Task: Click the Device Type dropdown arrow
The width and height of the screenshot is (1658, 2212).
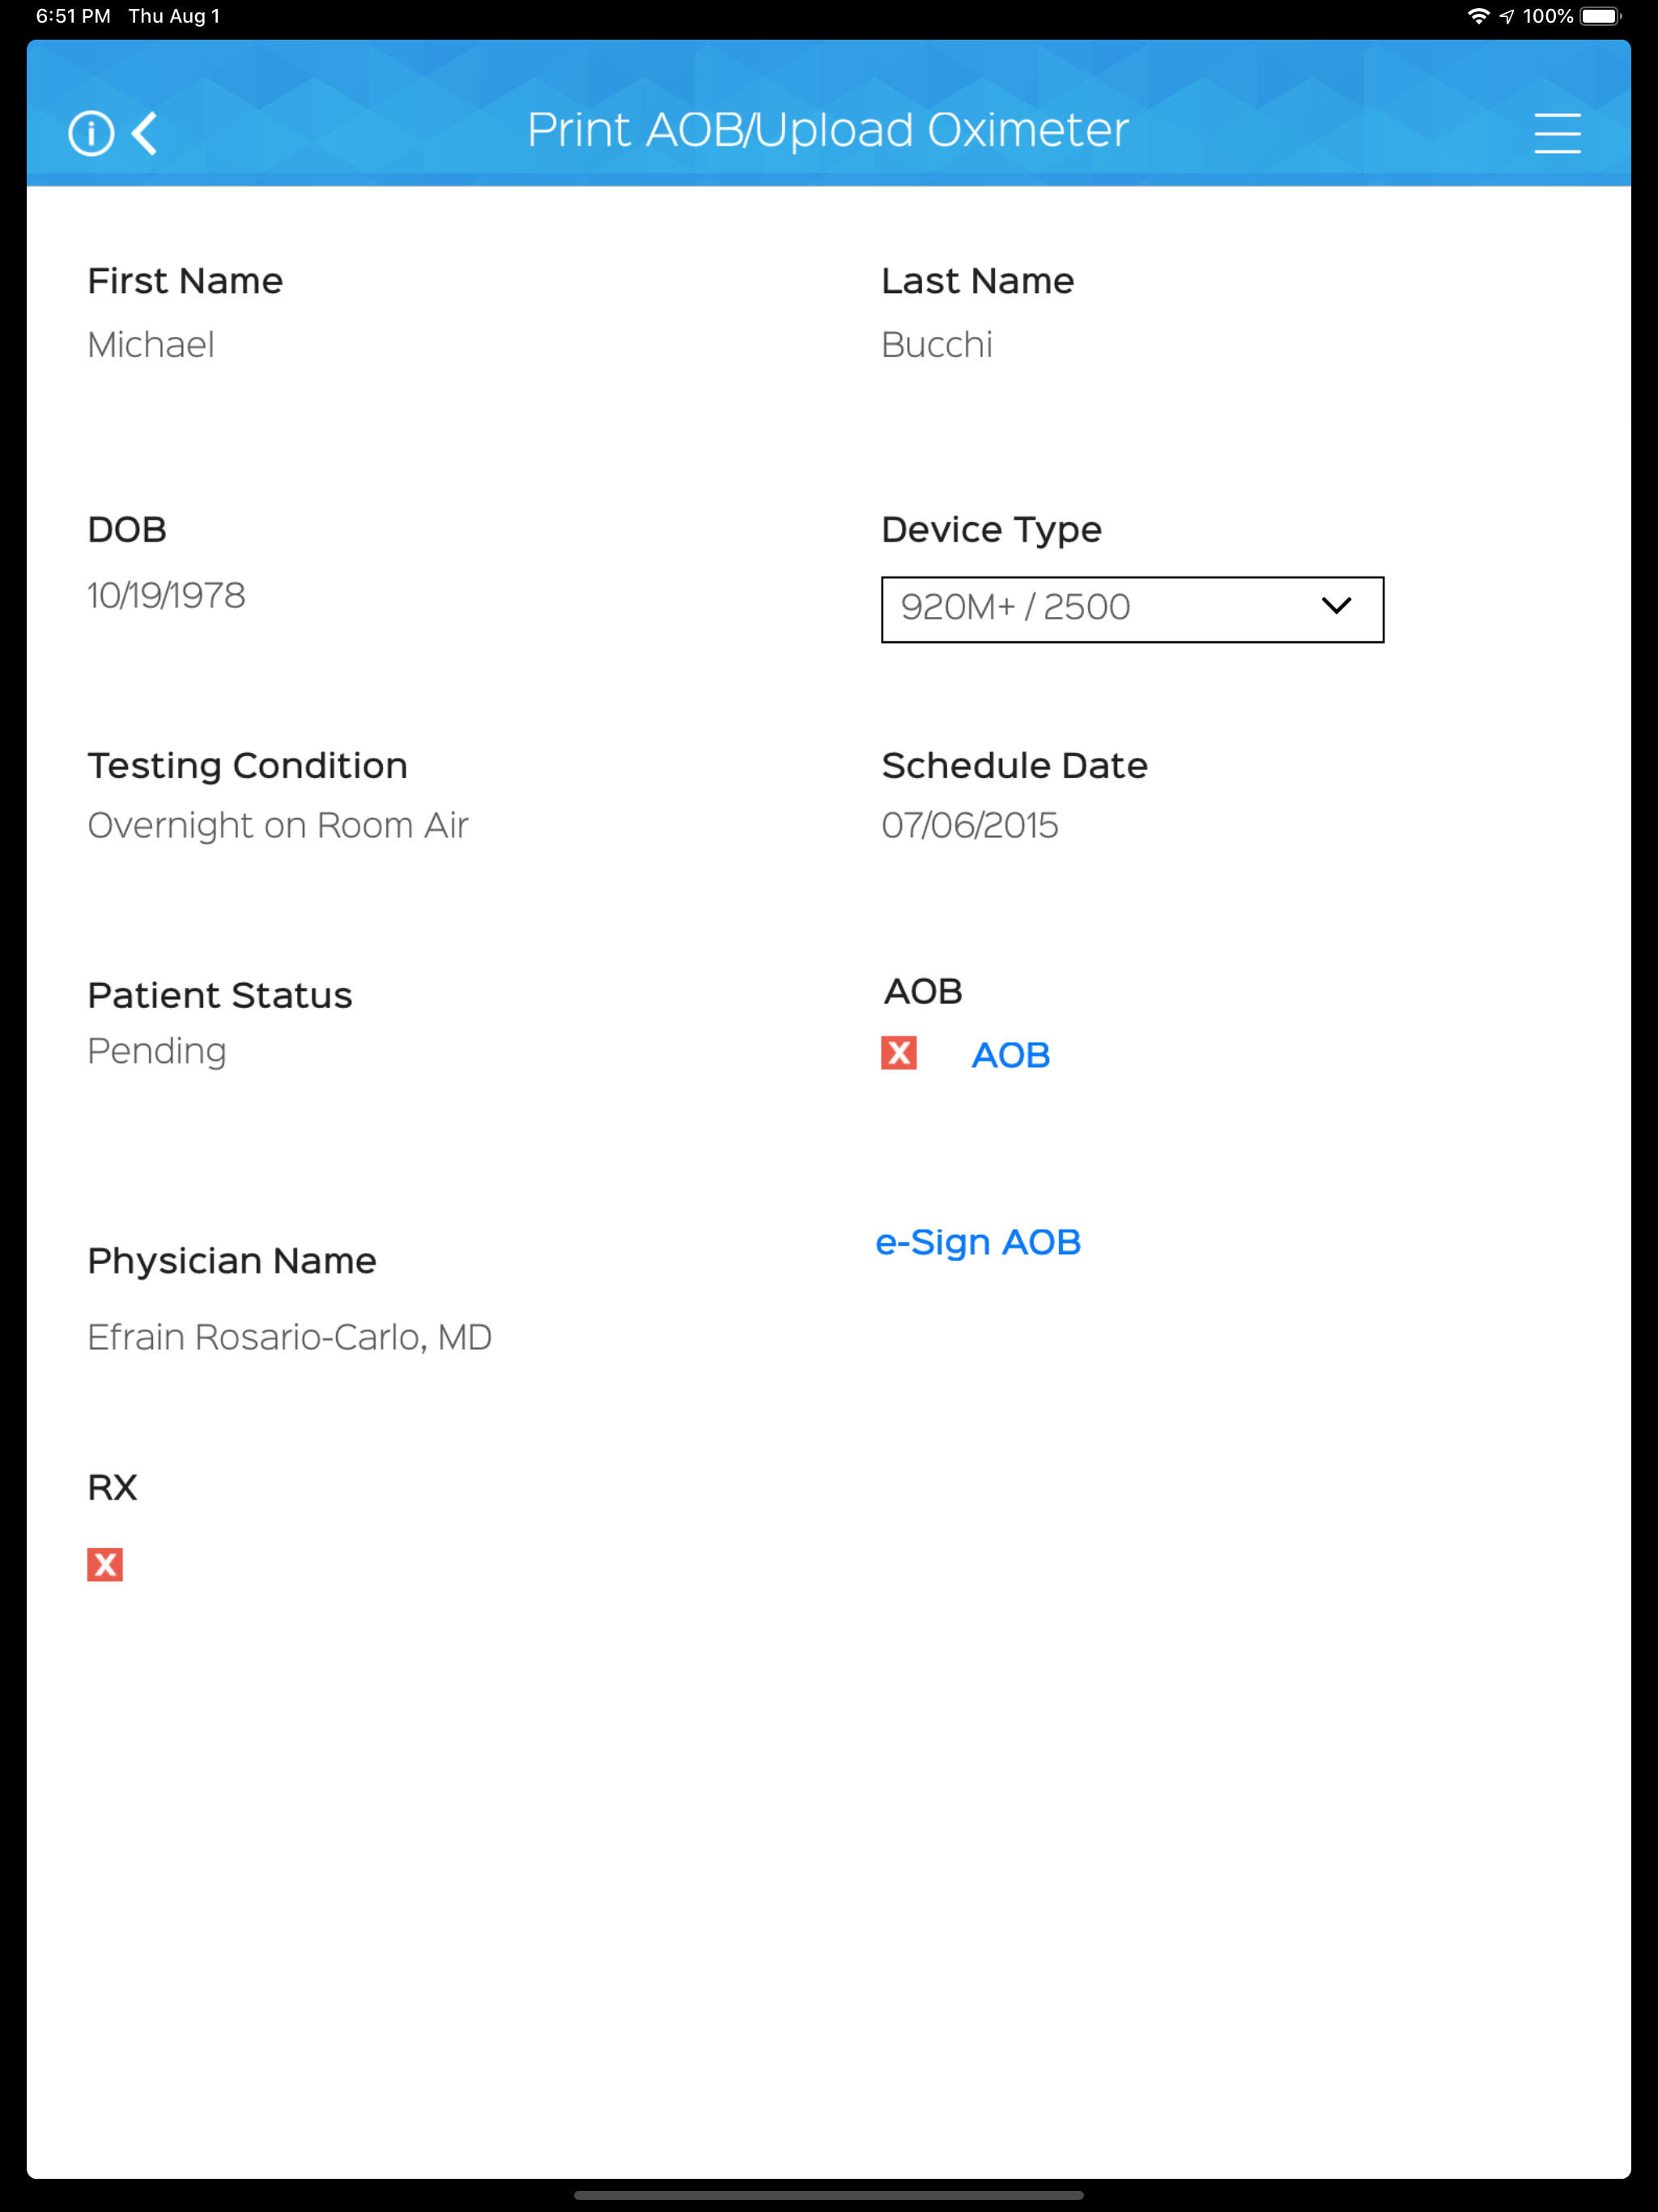Action: coord(1336,606)
